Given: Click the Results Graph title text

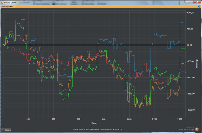Looking at the screenshot, I should tap(10, 3).
